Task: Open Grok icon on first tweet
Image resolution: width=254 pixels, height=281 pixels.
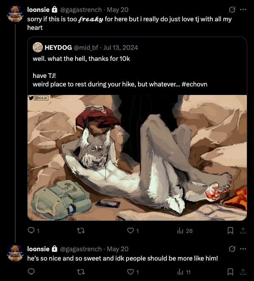Action: [232, 10]
